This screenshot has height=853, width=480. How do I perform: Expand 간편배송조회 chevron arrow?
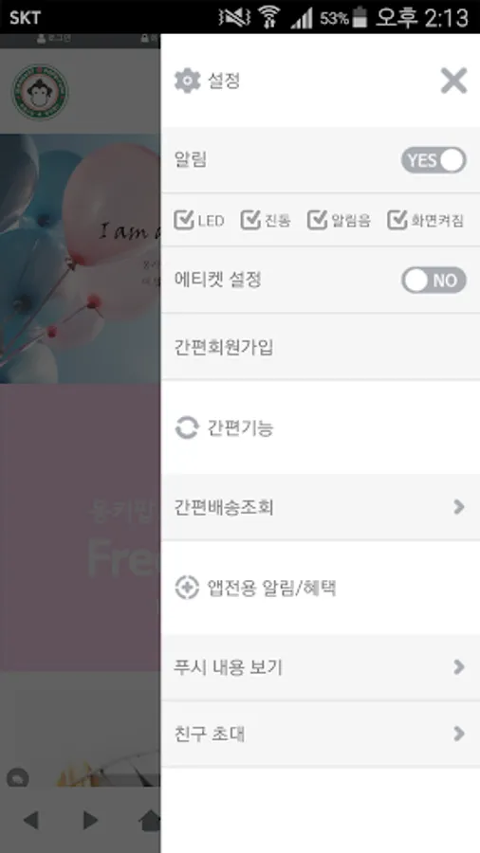[459, 507]
